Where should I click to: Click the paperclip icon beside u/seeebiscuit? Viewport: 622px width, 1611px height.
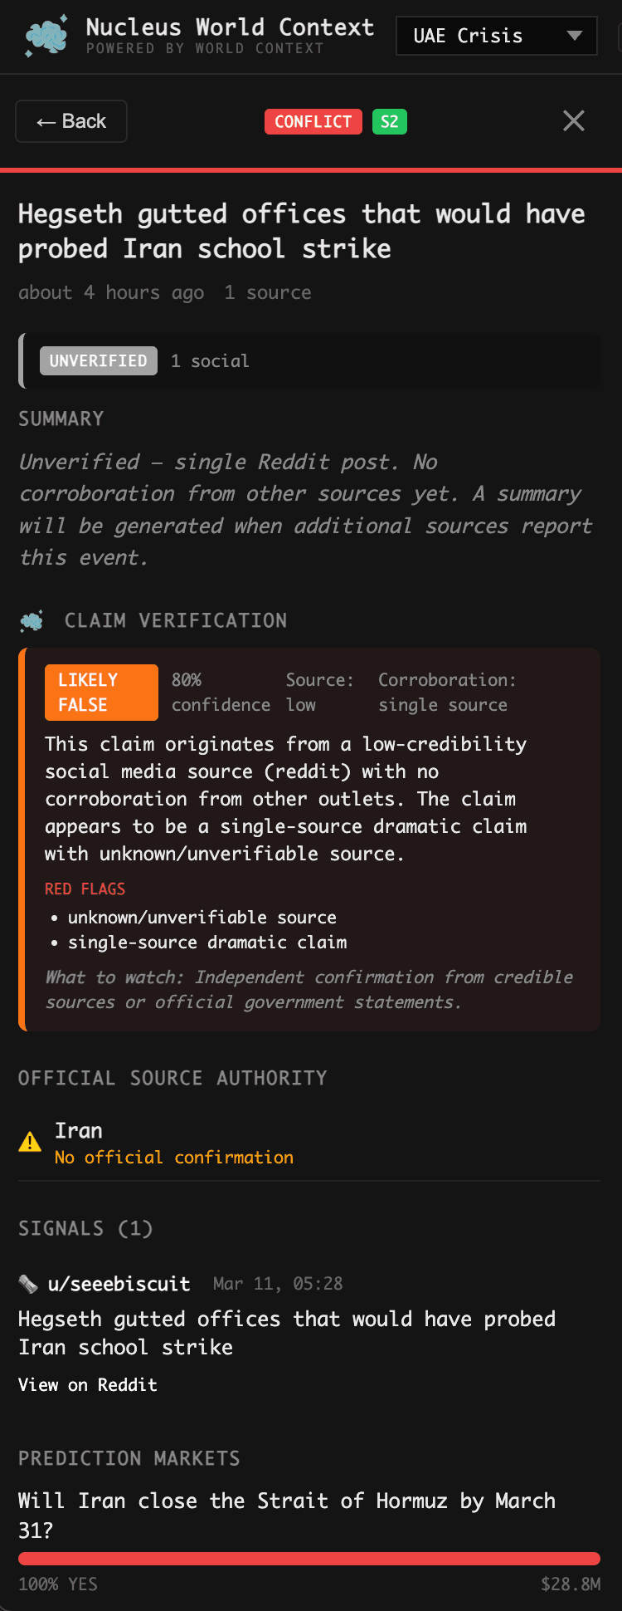tap(27, 1283)
